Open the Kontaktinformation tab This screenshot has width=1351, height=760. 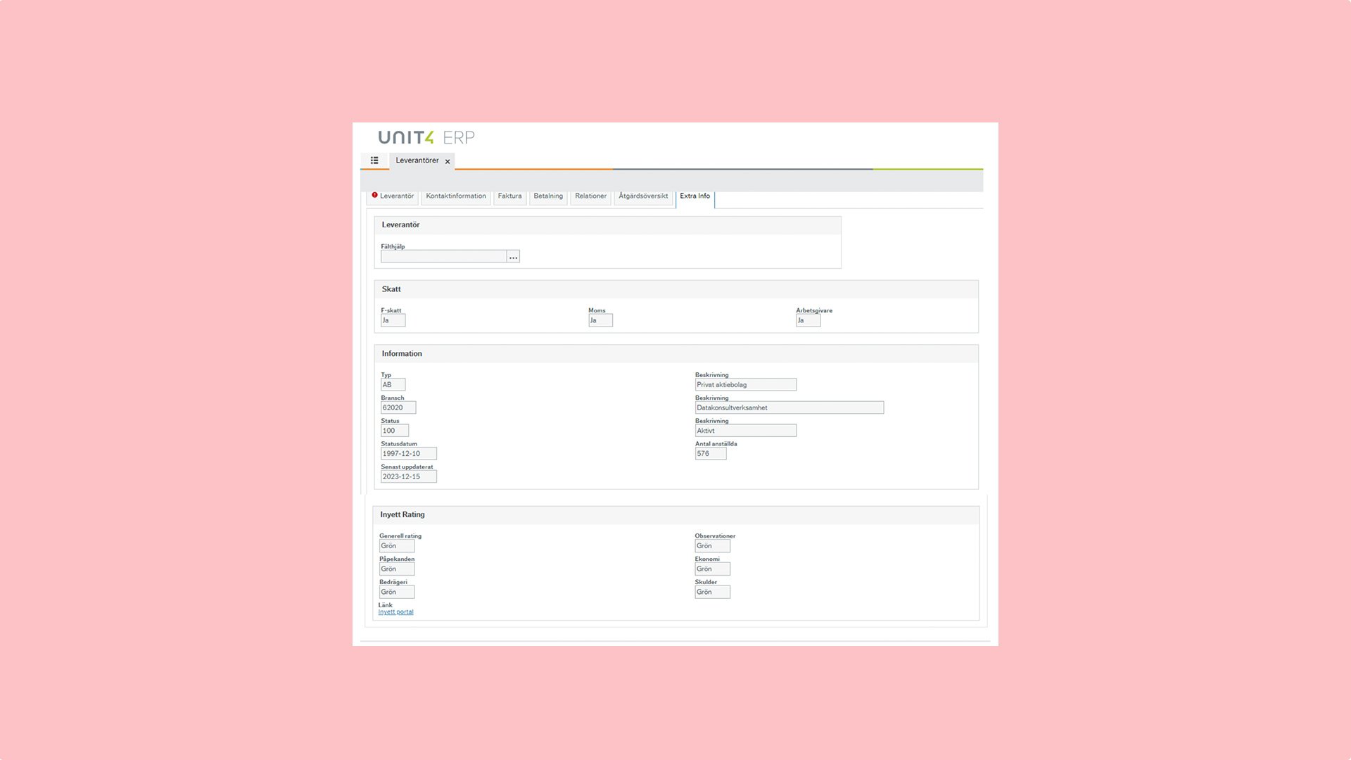456,196
